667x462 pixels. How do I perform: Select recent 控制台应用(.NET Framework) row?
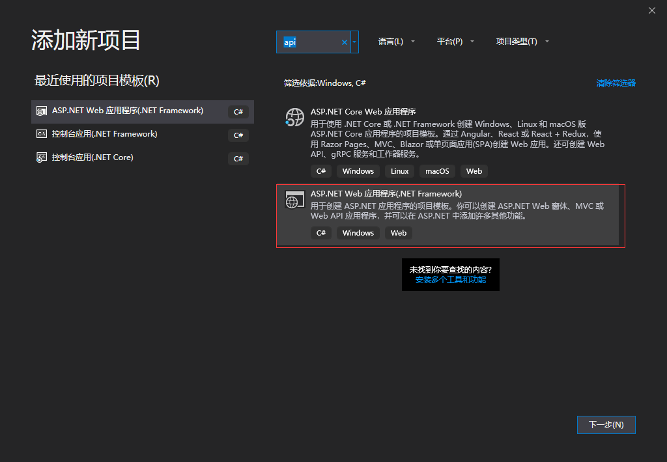point(143,135)
